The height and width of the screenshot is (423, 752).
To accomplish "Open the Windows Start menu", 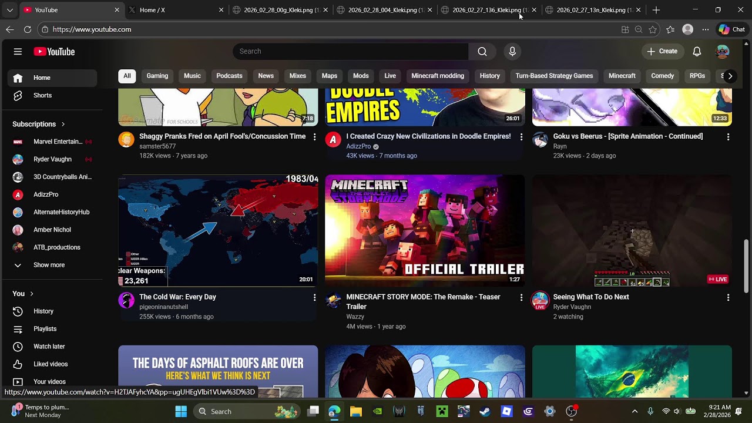I will pyautogui.click(x=181, y=411).
